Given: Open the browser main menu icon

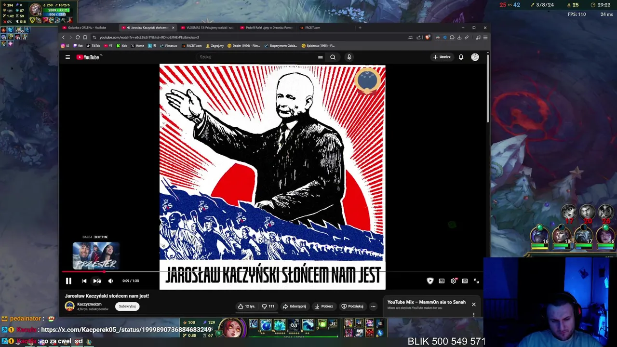Looking at the screenshot, I should [x=485, y=37].
